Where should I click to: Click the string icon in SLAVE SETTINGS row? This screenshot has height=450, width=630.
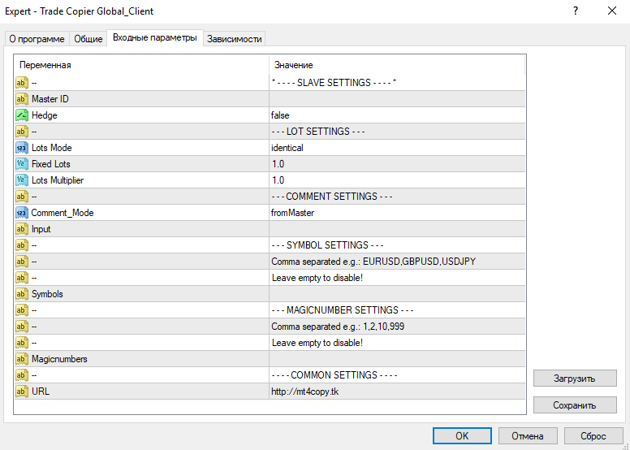pyautogui.click(x=22, y=83)
